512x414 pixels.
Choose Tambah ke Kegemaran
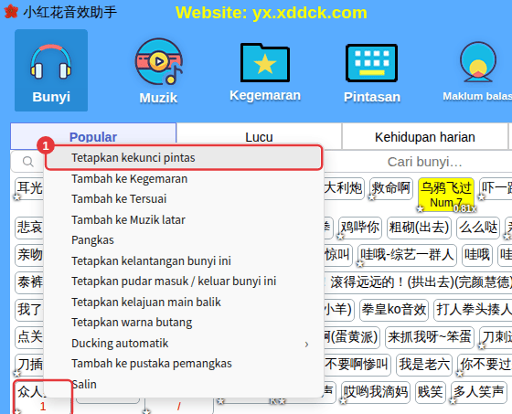coord(129,179)
